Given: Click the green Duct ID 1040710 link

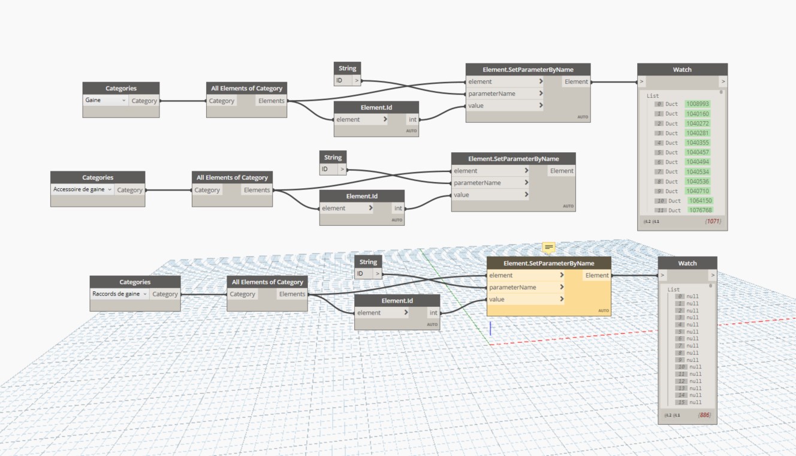Looking at the screenshot, I should pos(698,191).
